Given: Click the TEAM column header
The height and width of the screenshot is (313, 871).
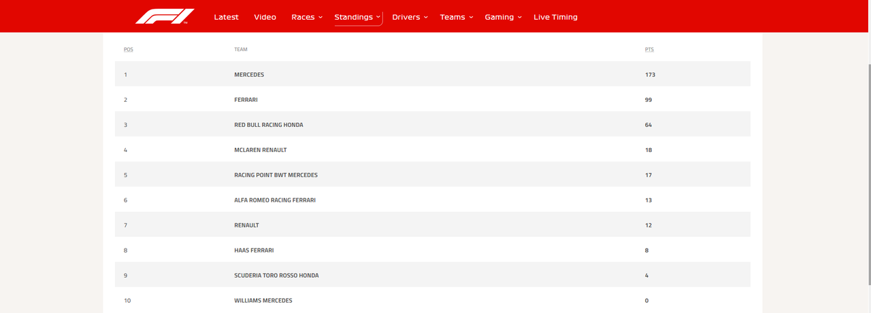Looking at the screenshot, I should tap(241, 50).
